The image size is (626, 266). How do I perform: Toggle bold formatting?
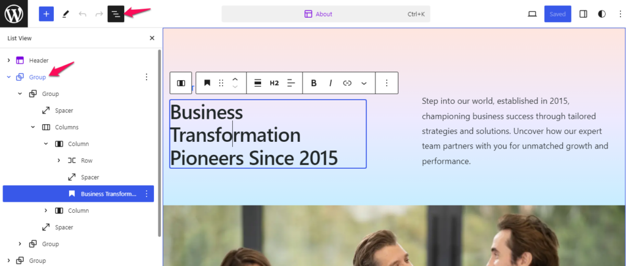coord(314,83)
